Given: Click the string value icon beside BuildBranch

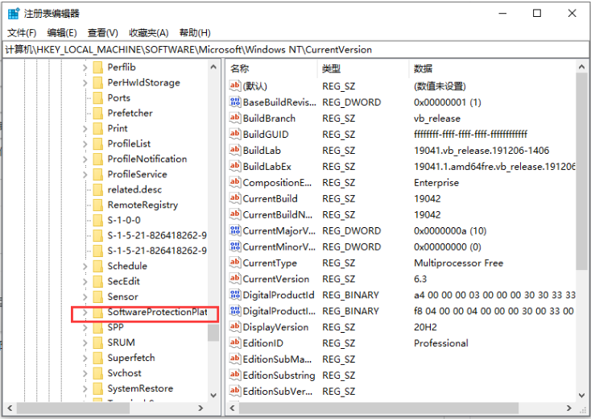Looking at the screenshot, I should coord(235,118).
